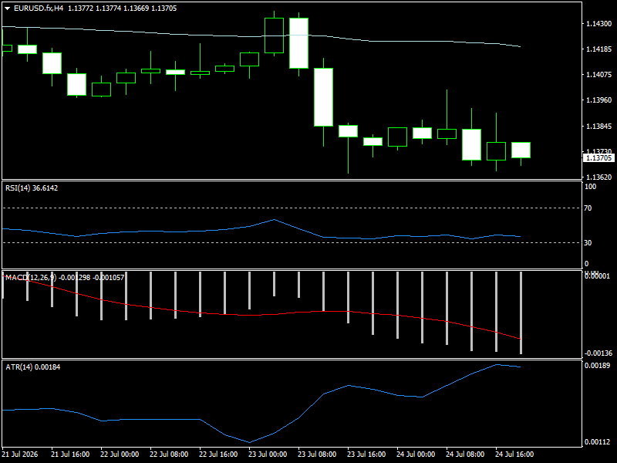Click the 1.14075 price scale label
617x463 pixels.
[x=599, y=74]
